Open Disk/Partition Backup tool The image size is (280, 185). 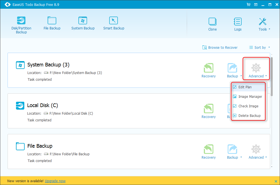click(x=21, y=25)
